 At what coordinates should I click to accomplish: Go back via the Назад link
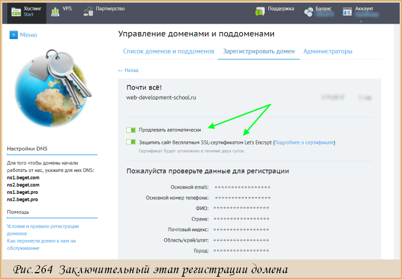tap(128, 70)
